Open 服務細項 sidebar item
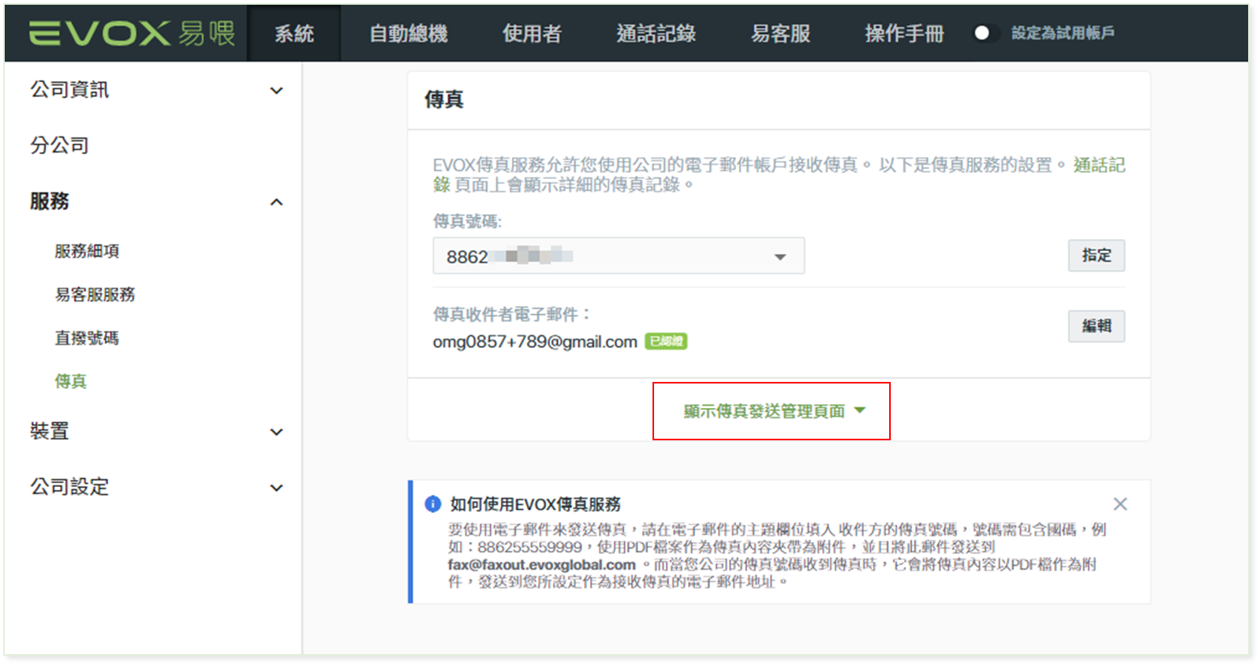The image size is (1260, 666). point(87,251)
